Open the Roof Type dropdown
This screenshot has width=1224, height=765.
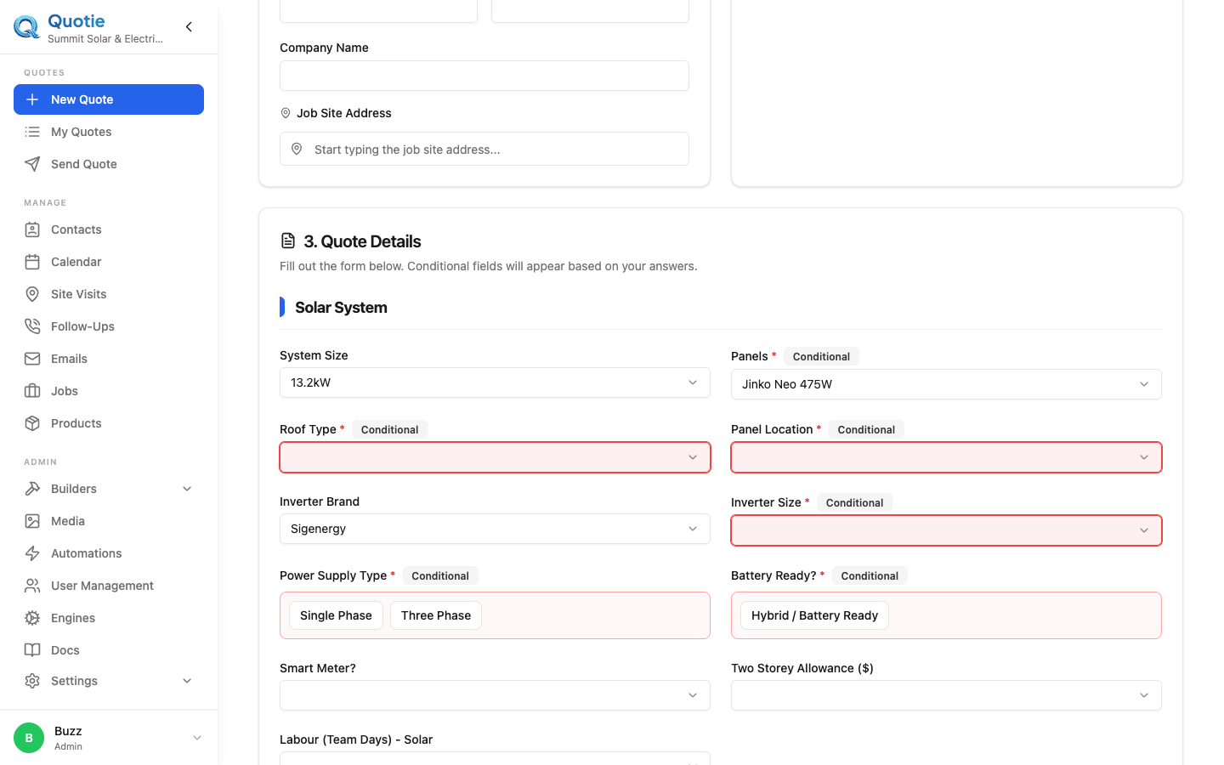[x=495, y=457]
